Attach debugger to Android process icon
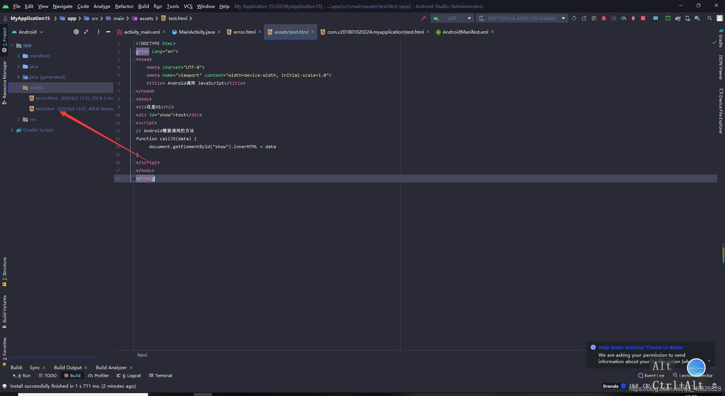Screen dimensions: 725x396 click(633, 18)
